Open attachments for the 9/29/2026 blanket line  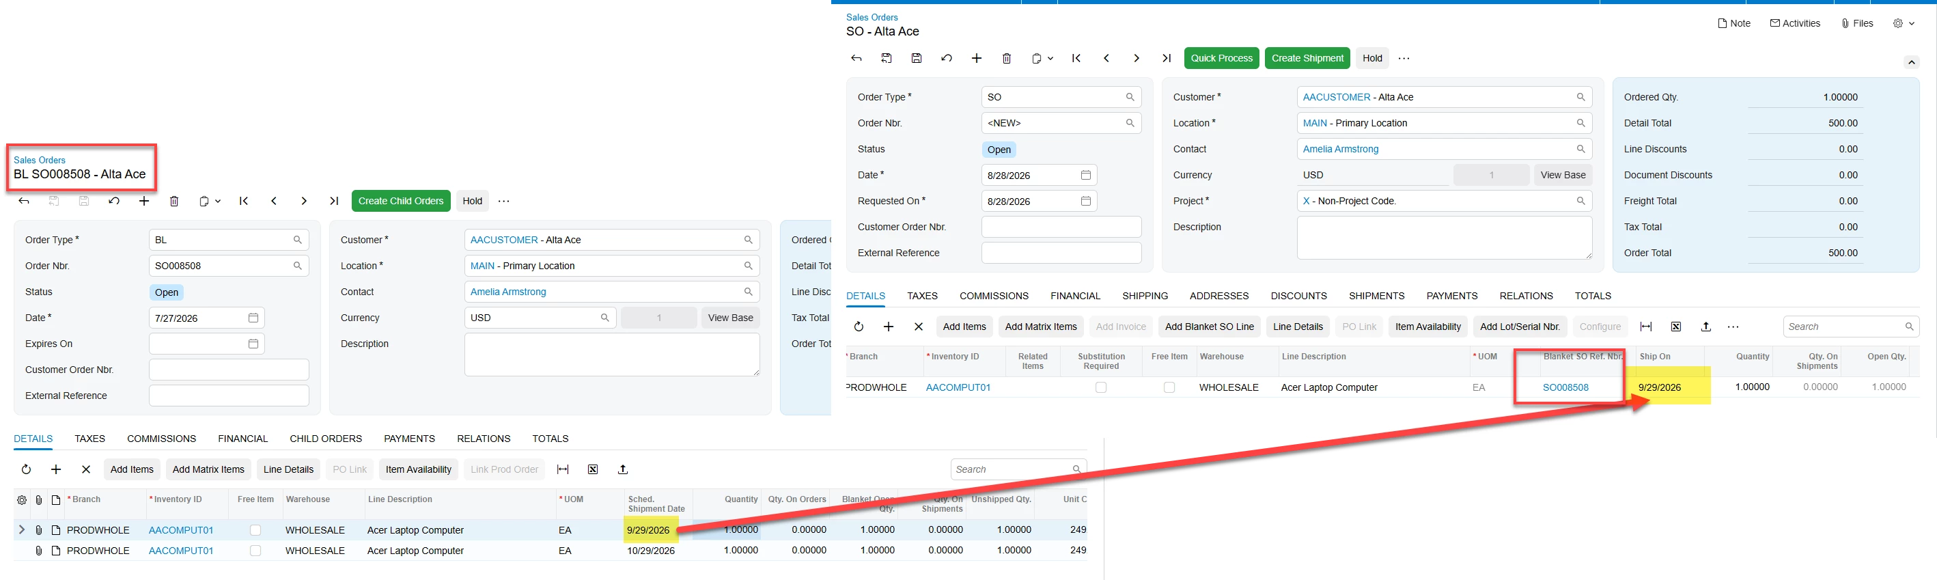pos(39,530)
